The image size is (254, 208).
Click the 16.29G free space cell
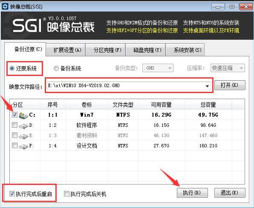[x=162, y=115]
